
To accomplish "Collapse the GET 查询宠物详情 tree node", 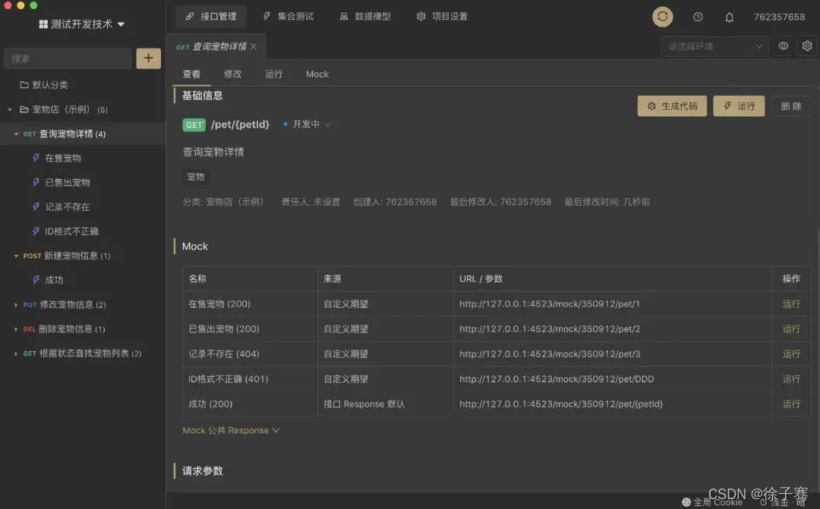I will click(x=16, y=134).
